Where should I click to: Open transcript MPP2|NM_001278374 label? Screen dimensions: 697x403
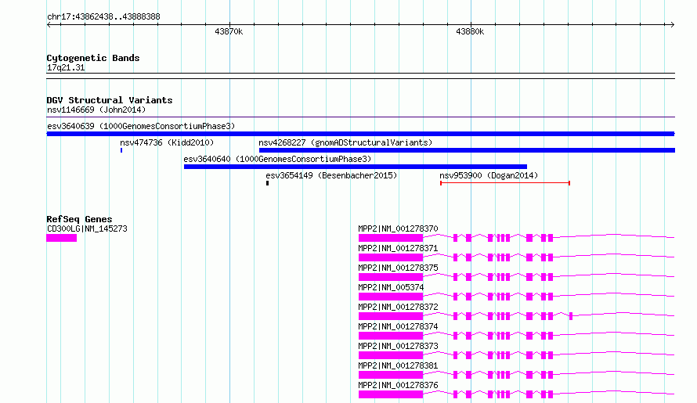(398, 326)
